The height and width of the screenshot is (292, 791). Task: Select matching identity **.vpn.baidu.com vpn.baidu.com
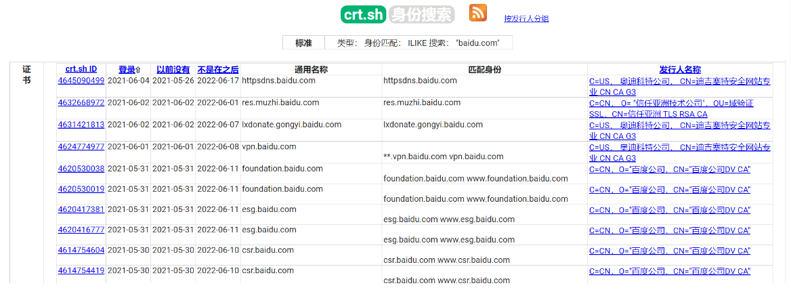tap(444, 157)
